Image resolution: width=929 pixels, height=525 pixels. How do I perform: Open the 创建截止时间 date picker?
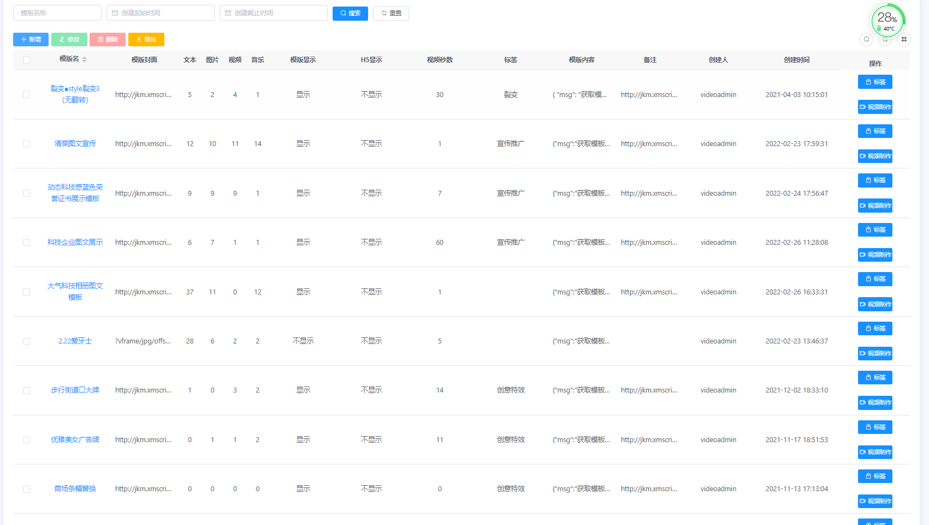click(x=274, y=13)
